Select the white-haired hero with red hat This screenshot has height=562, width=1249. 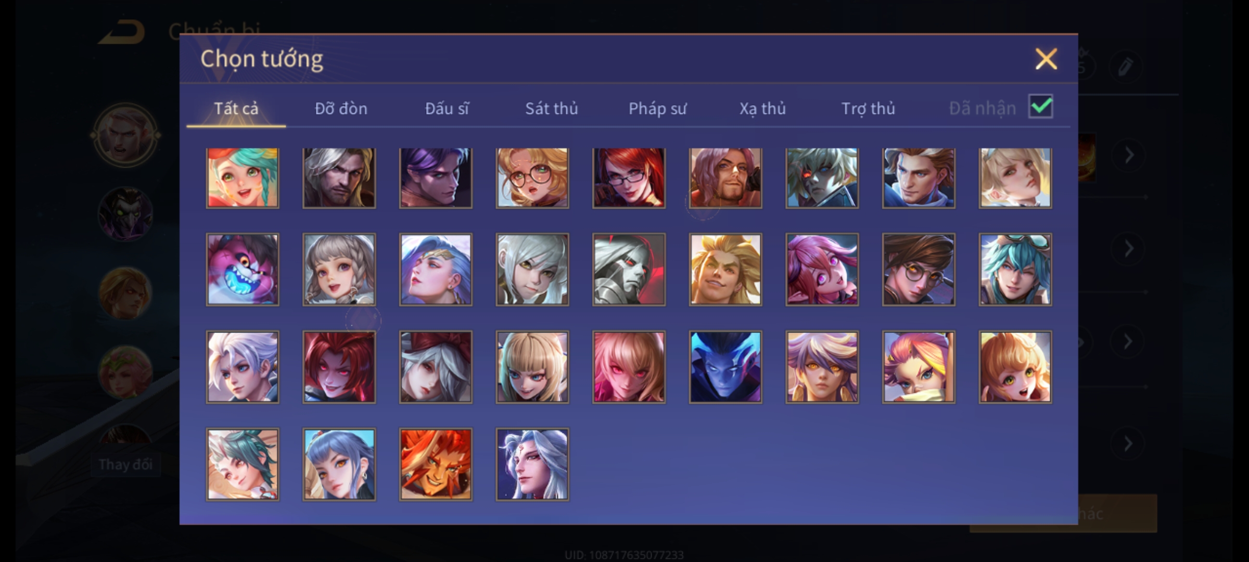[436, 367]
